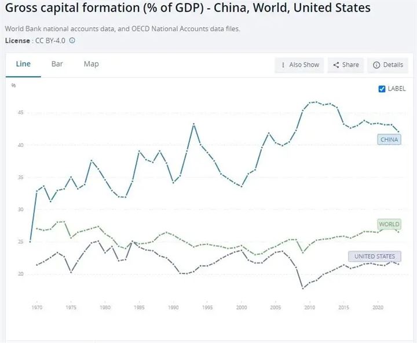Select the UNITED STATES series label
Screen dimensions: 417x343
tap(375, 257)
